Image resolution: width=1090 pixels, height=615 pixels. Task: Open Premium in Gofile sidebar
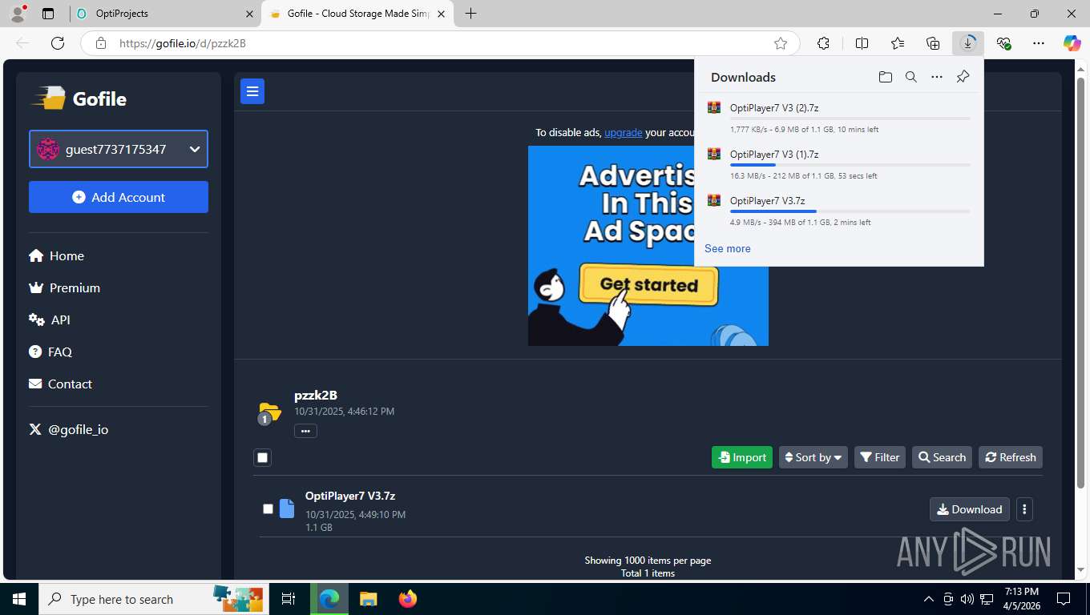pyautogui.click(x=65, y=287)
